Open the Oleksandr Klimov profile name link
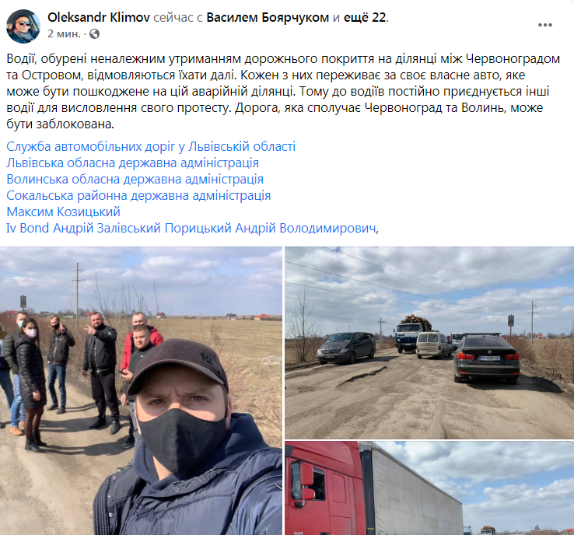Viewport: 574px width, 535px height. click(x=99, y=17)
